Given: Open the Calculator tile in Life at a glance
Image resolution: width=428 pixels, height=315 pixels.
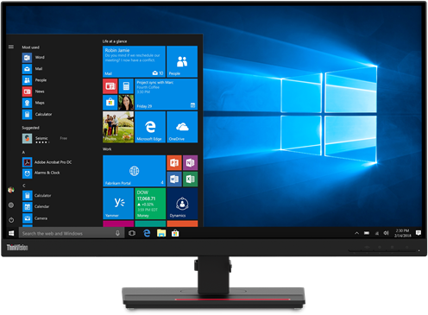Looking at the screenshot, I should [126, 86].
